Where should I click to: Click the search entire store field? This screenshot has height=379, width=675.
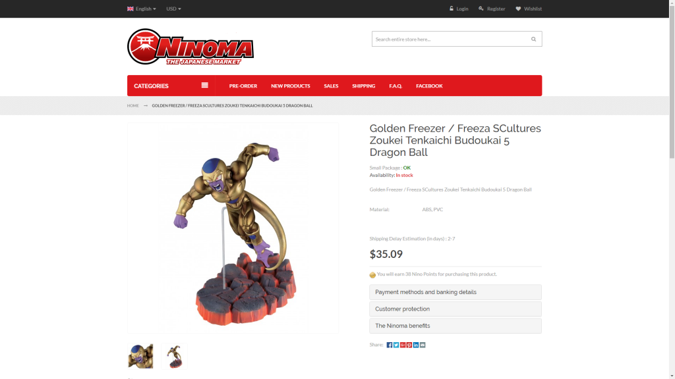(449, 39)
